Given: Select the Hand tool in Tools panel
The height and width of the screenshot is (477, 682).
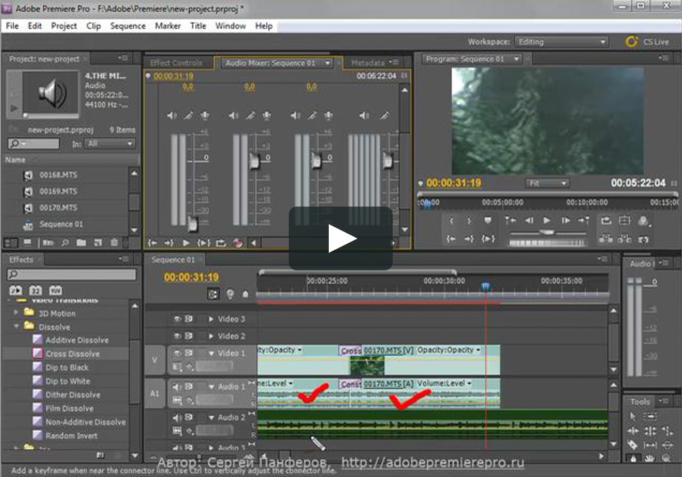Looking at the screenshot, I should point(649,457).
